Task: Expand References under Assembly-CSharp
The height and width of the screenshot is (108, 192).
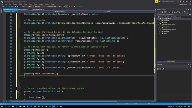Action: pos(160,21)
